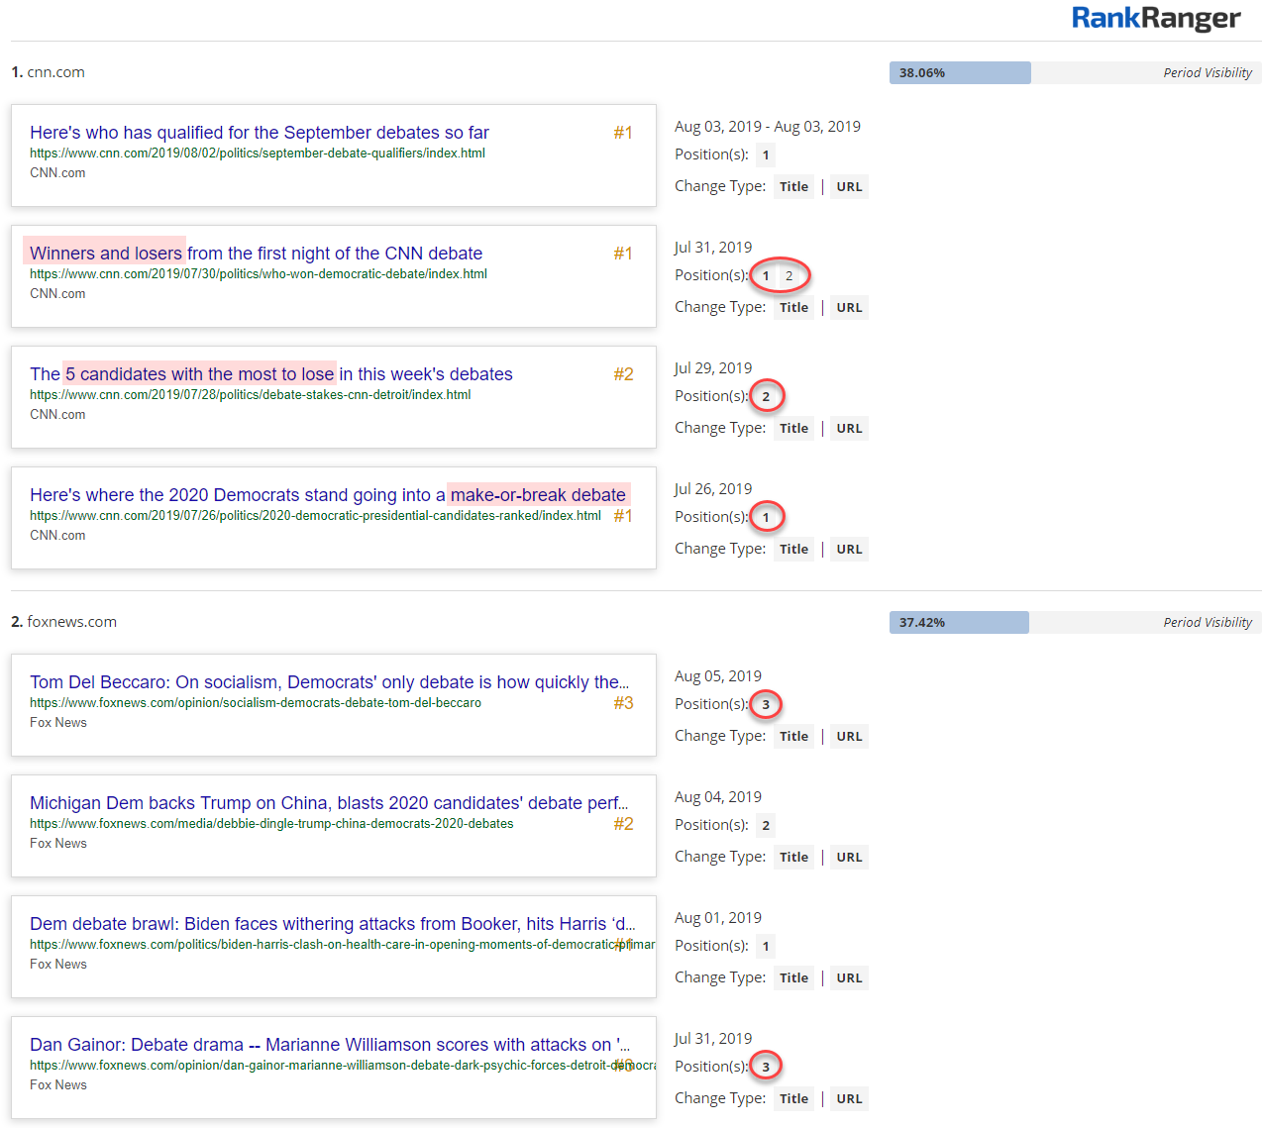
Task: Click the socialism-democrats-debate-tom-del-beccaro URL
Action: (x=256, y=703)
